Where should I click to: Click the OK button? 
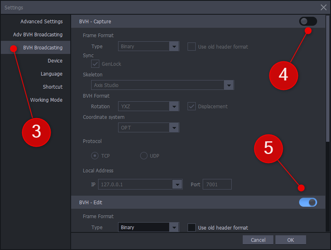pyautogui.click(x=291, y=240)
